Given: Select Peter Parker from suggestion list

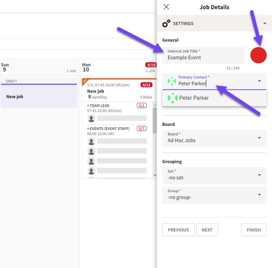Looking at the screenshot, I should pyautogui.click(x=214, y=98).
